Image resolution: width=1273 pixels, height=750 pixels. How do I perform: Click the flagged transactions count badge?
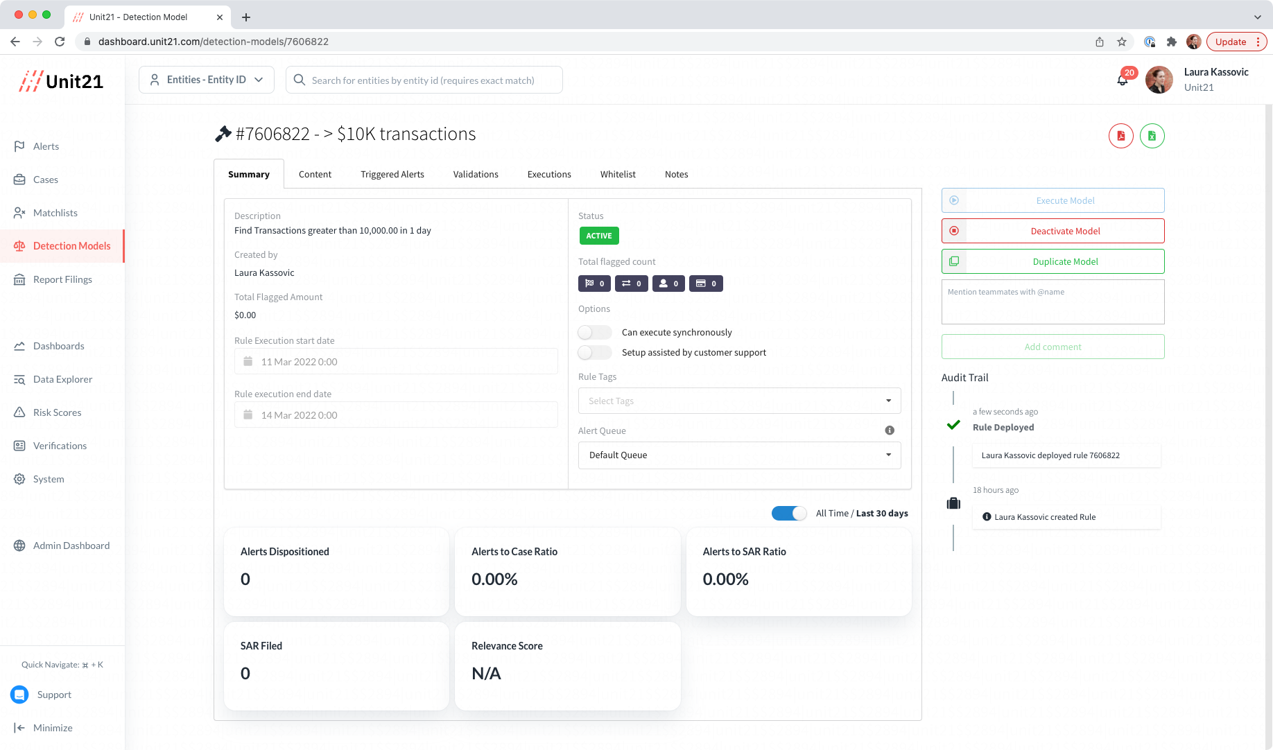632,284
